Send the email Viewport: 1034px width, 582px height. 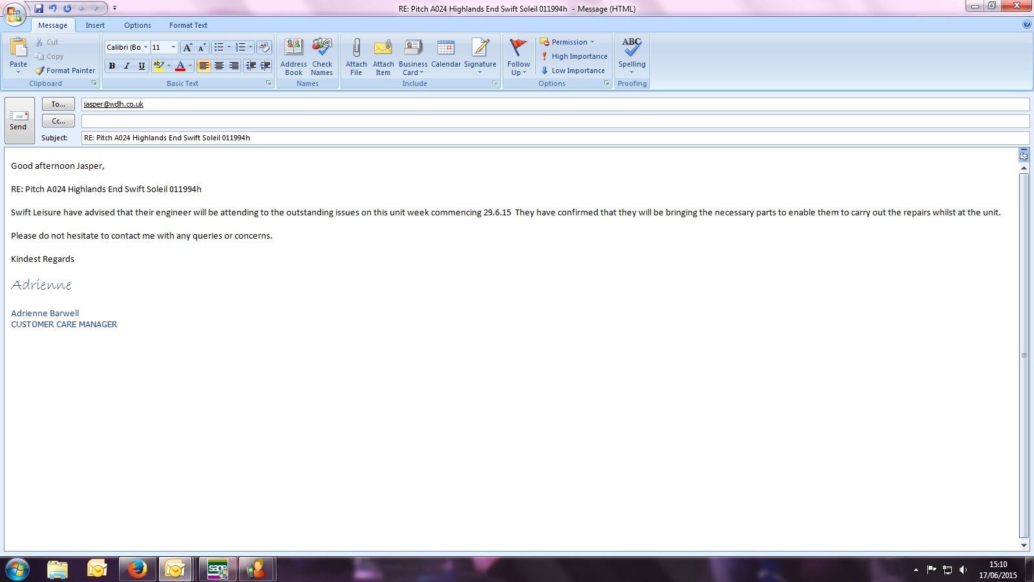[19, 120]
